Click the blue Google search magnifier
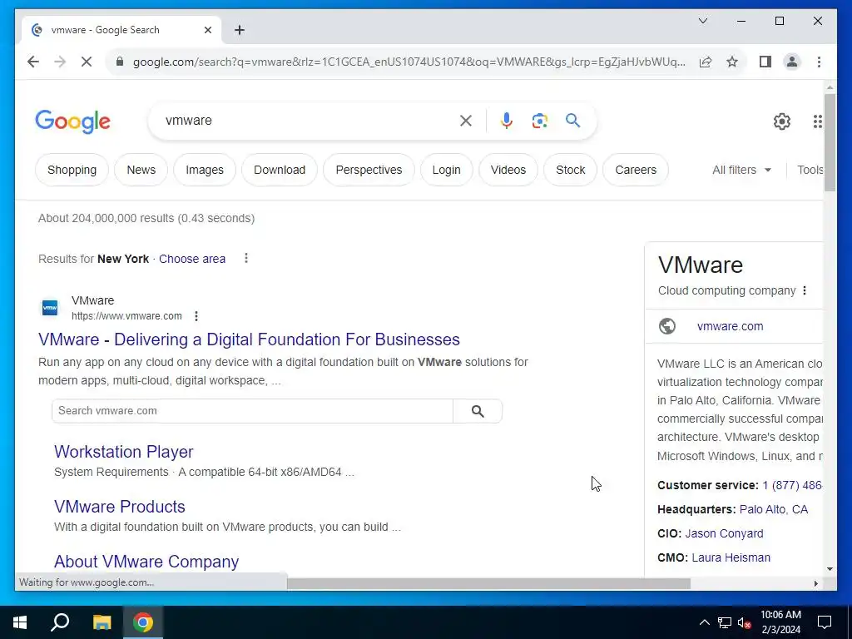The image size is (852, 639). point(572,120)
